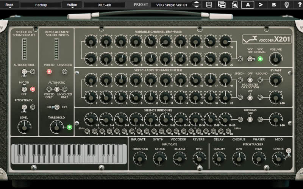Open the PHASER tab

(259, 139)
